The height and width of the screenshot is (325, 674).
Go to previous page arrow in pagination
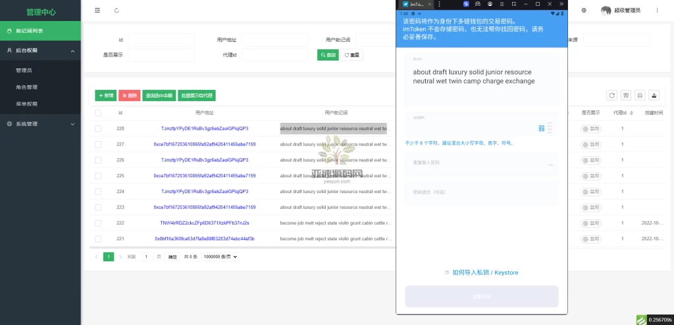pos(97,257)
